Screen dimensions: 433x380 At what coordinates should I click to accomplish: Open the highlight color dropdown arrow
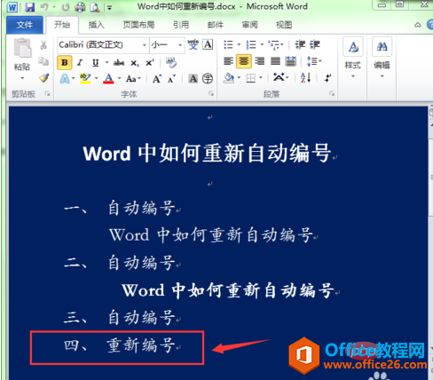96,78
